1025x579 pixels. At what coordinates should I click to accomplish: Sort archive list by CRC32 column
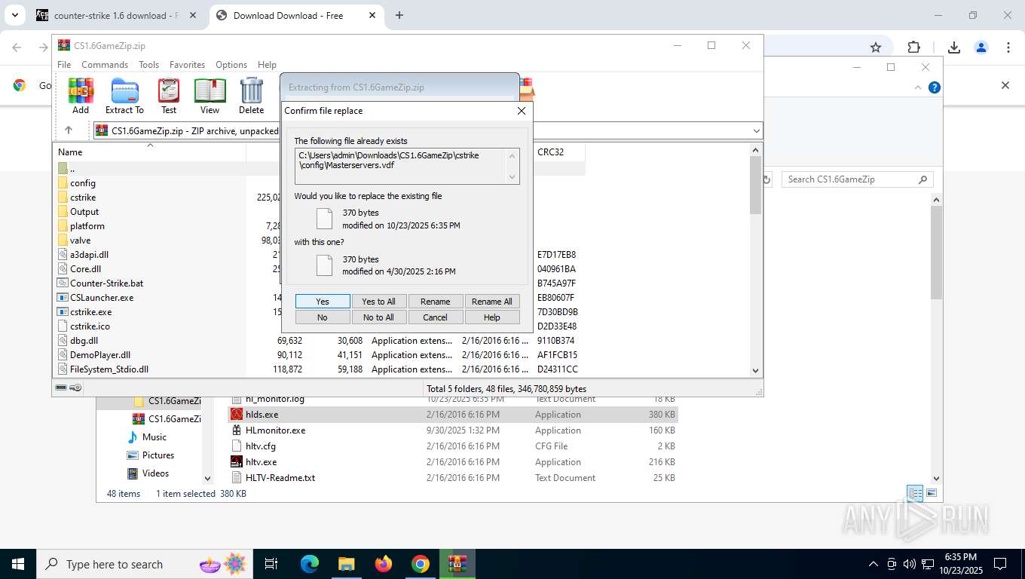tap(558, 152)
